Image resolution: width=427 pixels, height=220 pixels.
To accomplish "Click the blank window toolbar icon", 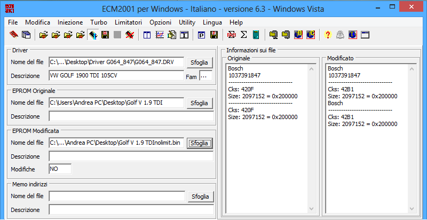I will click(x=365, y=35).
